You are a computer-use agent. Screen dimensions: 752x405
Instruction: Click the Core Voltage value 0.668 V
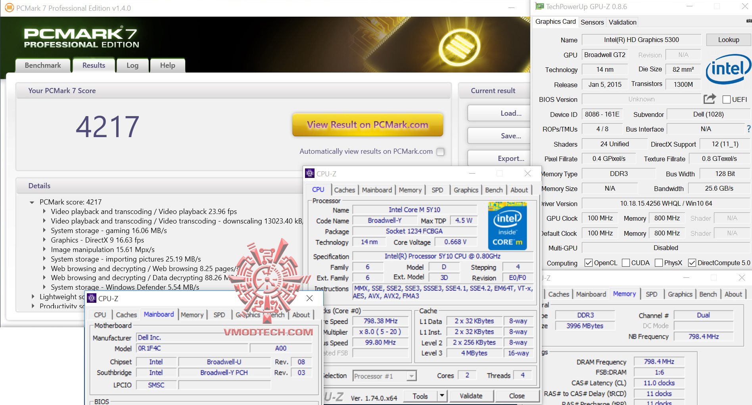pyautogui.click(x=455, y=242)
